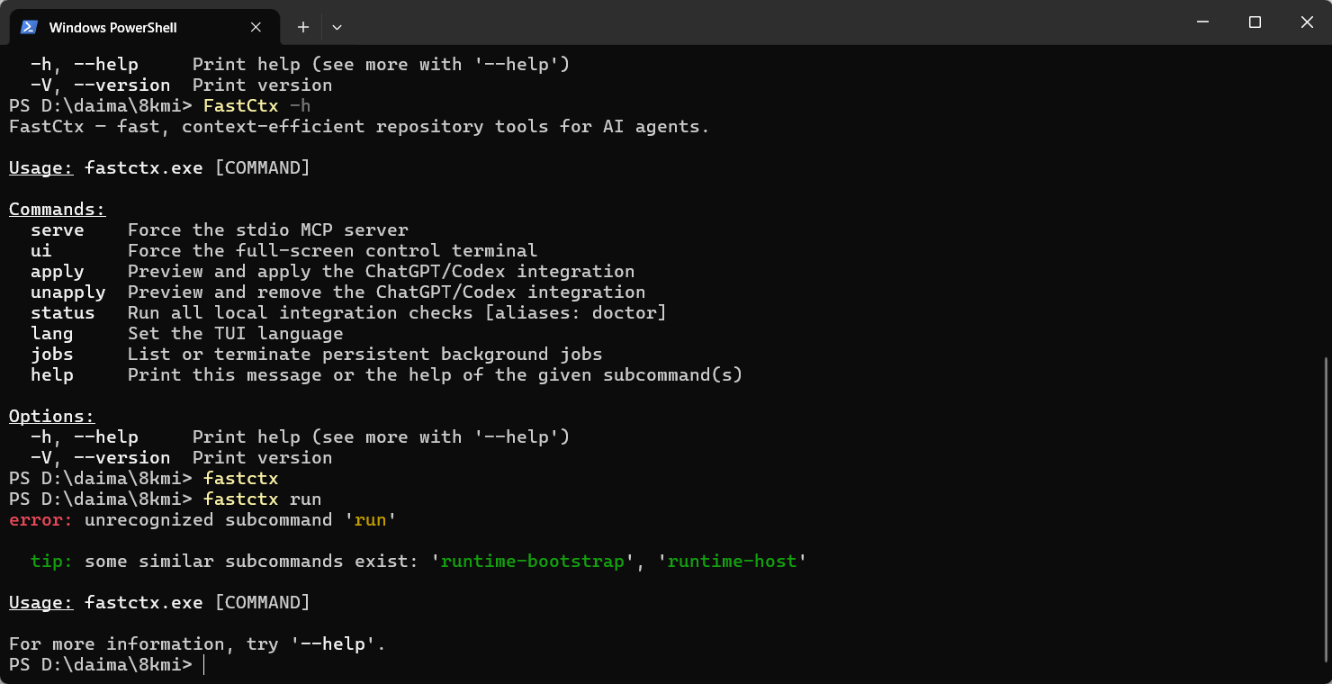The image size is (1332, 684).
Task: Click the red 'error:' text
Action: pos(40,520)
